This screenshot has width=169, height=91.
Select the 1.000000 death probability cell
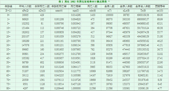click(76, 88)
